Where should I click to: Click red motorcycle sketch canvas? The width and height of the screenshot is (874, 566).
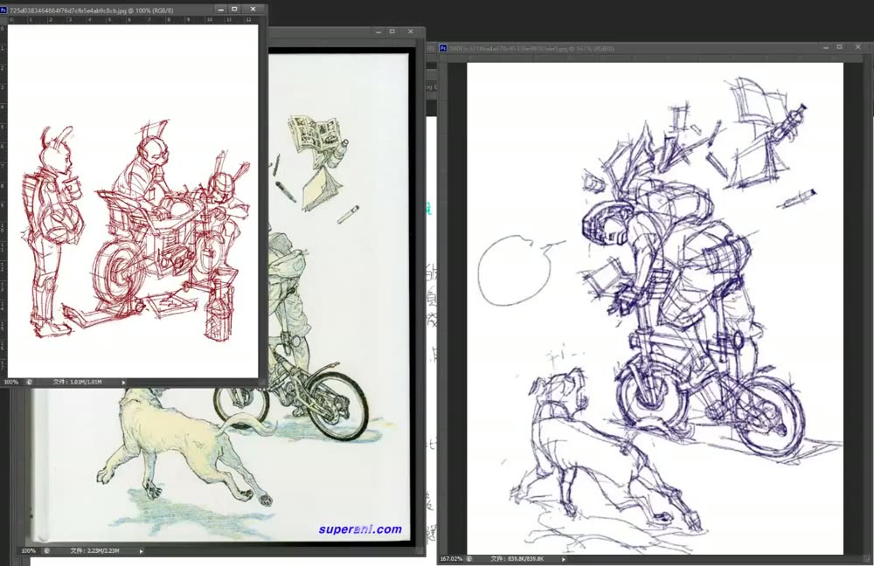[133, 201]
